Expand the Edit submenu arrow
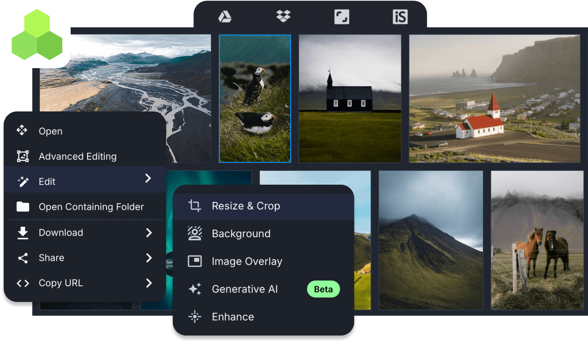Image resolution: width=588 pixels, height=342 pixels. click(148, 178)
